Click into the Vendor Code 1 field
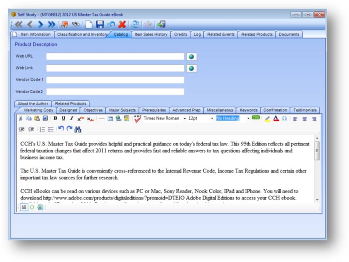Image resolution: width=349 pixels, height=262 pixels. pyautogui.click(x=115, y=80)
